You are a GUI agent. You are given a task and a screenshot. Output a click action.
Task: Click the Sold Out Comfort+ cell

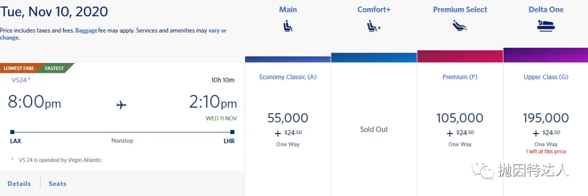coord(374,129)
